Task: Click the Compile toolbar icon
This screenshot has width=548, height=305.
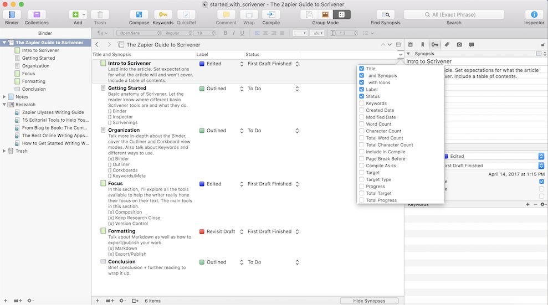Action: (x=271, y=14)
